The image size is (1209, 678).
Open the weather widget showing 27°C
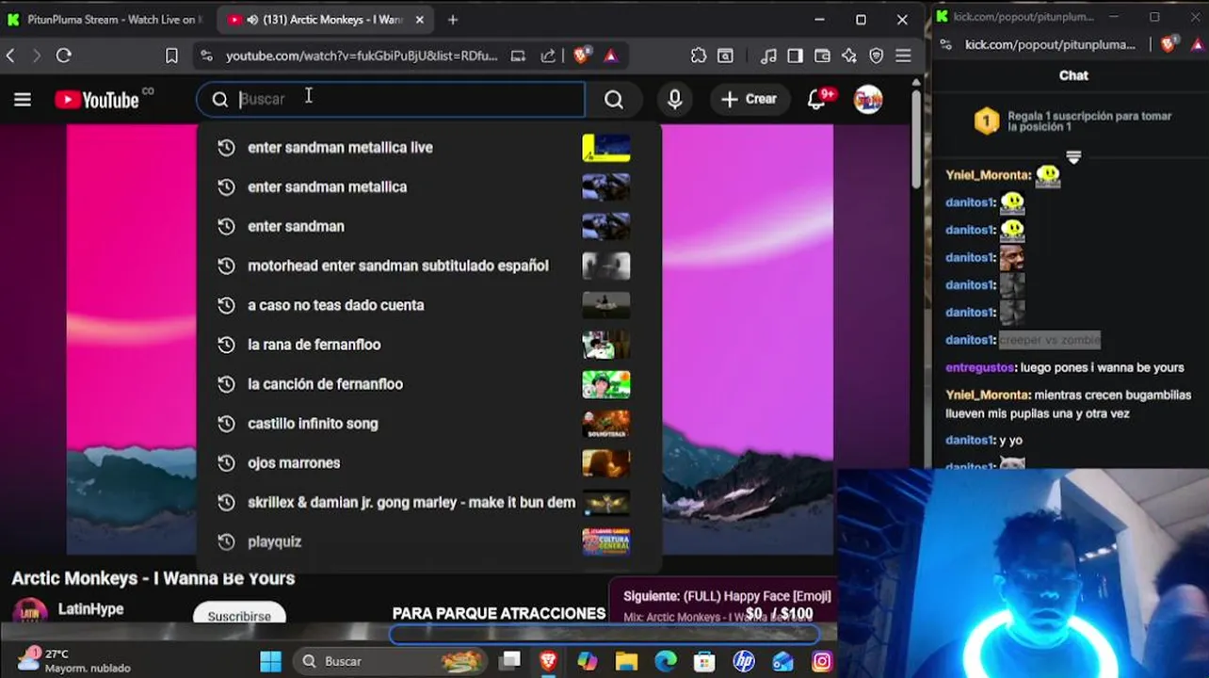coord(75,661)
